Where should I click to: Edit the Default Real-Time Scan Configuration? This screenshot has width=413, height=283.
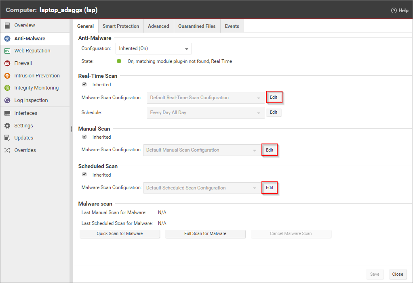[274, 98]
